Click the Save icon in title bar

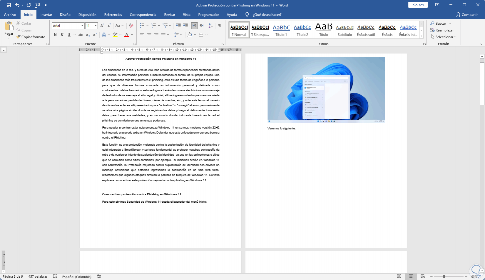coord(9,5)
